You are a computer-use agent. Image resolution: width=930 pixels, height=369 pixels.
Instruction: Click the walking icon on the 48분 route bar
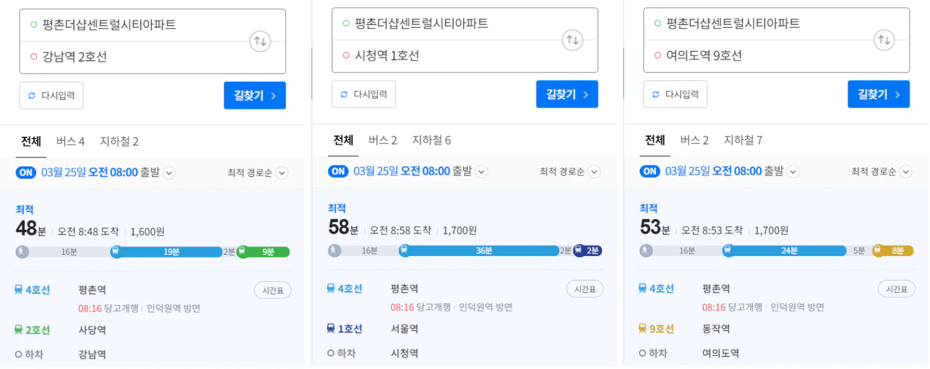pos(22,252)
